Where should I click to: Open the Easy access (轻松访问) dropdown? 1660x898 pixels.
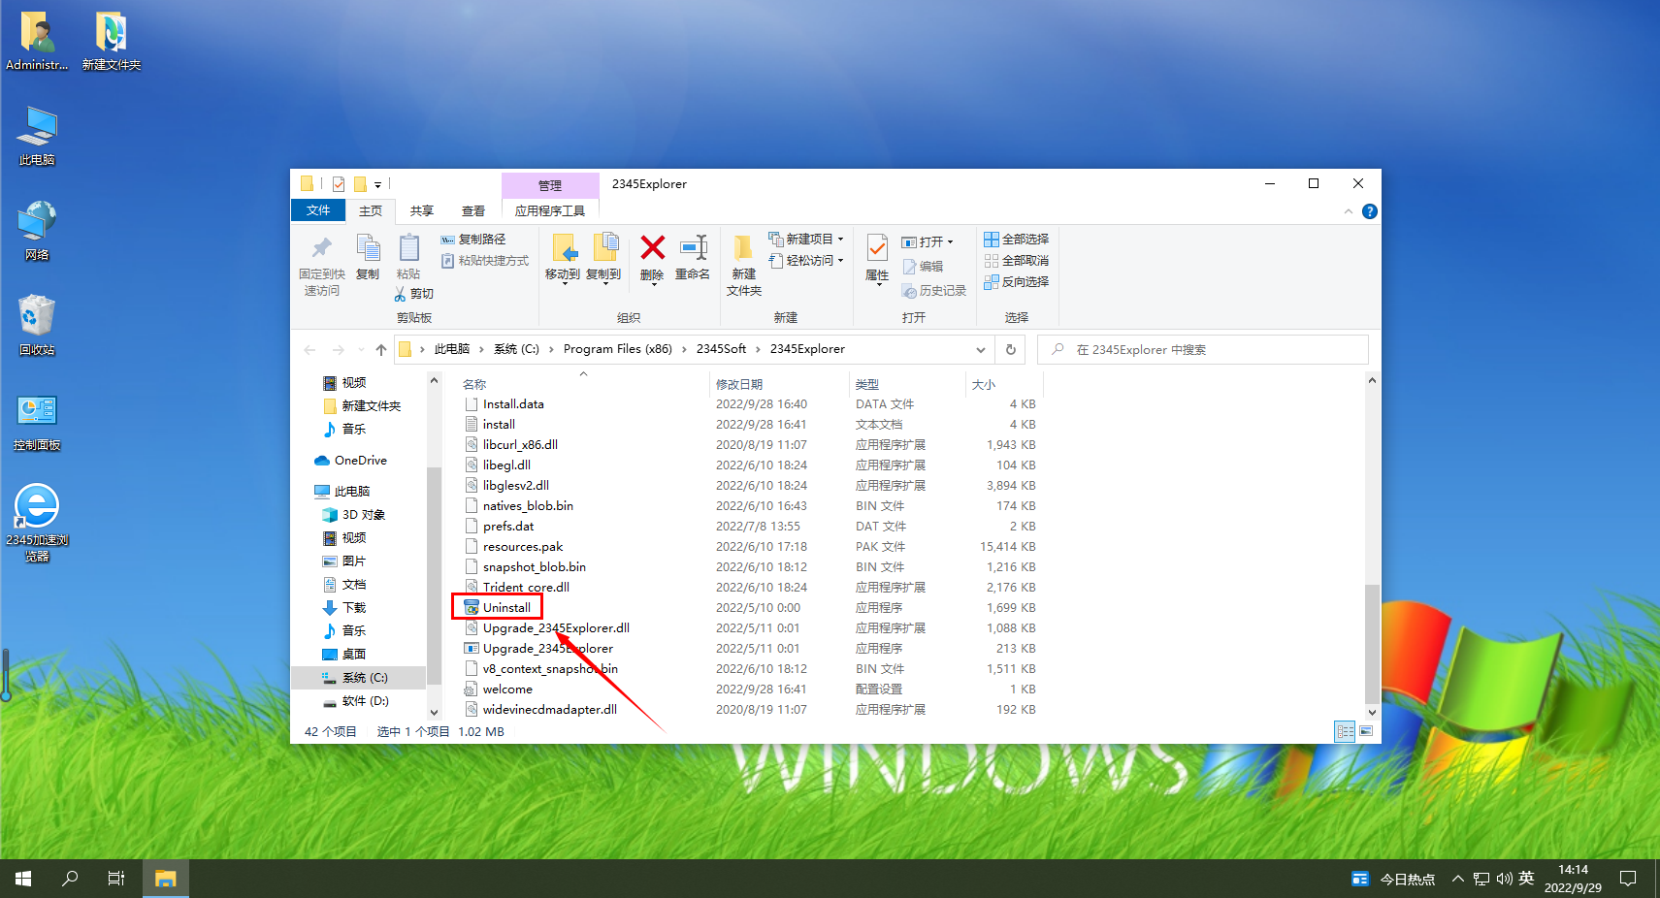click(x=806, y=260)
